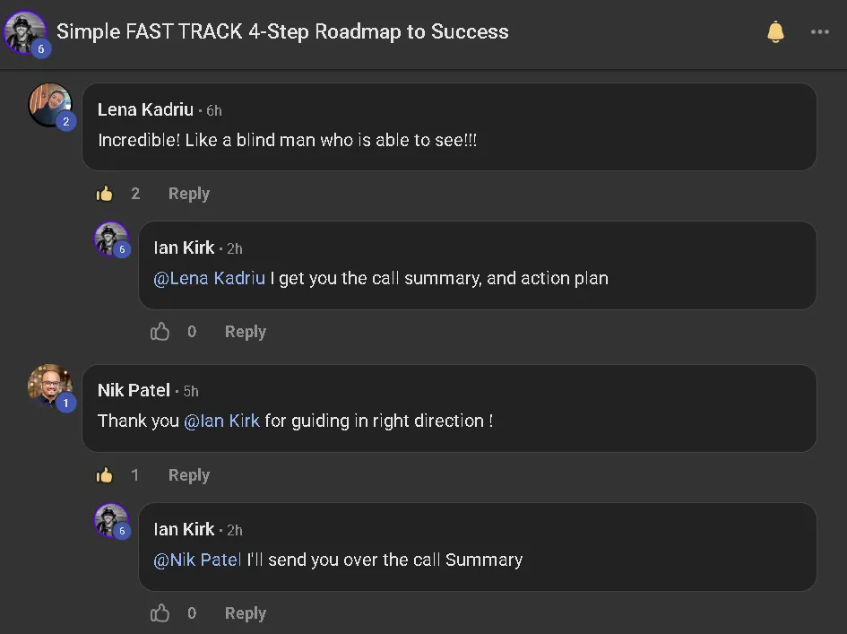Reply to Ian Kirk's call summary and action plan comment
Viewport: 847px width, 634px height.
(x=246, y=331)
